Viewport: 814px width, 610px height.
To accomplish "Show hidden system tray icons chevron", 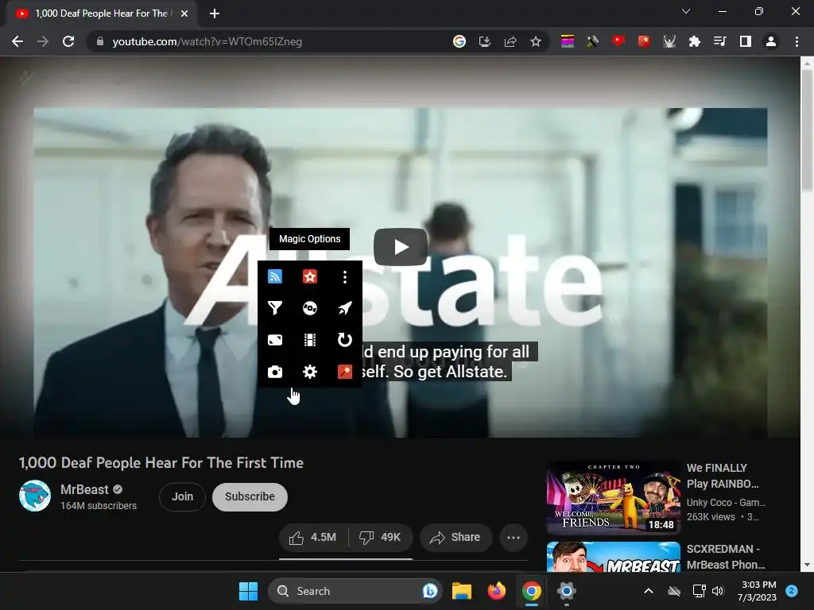I will (649, 591).
